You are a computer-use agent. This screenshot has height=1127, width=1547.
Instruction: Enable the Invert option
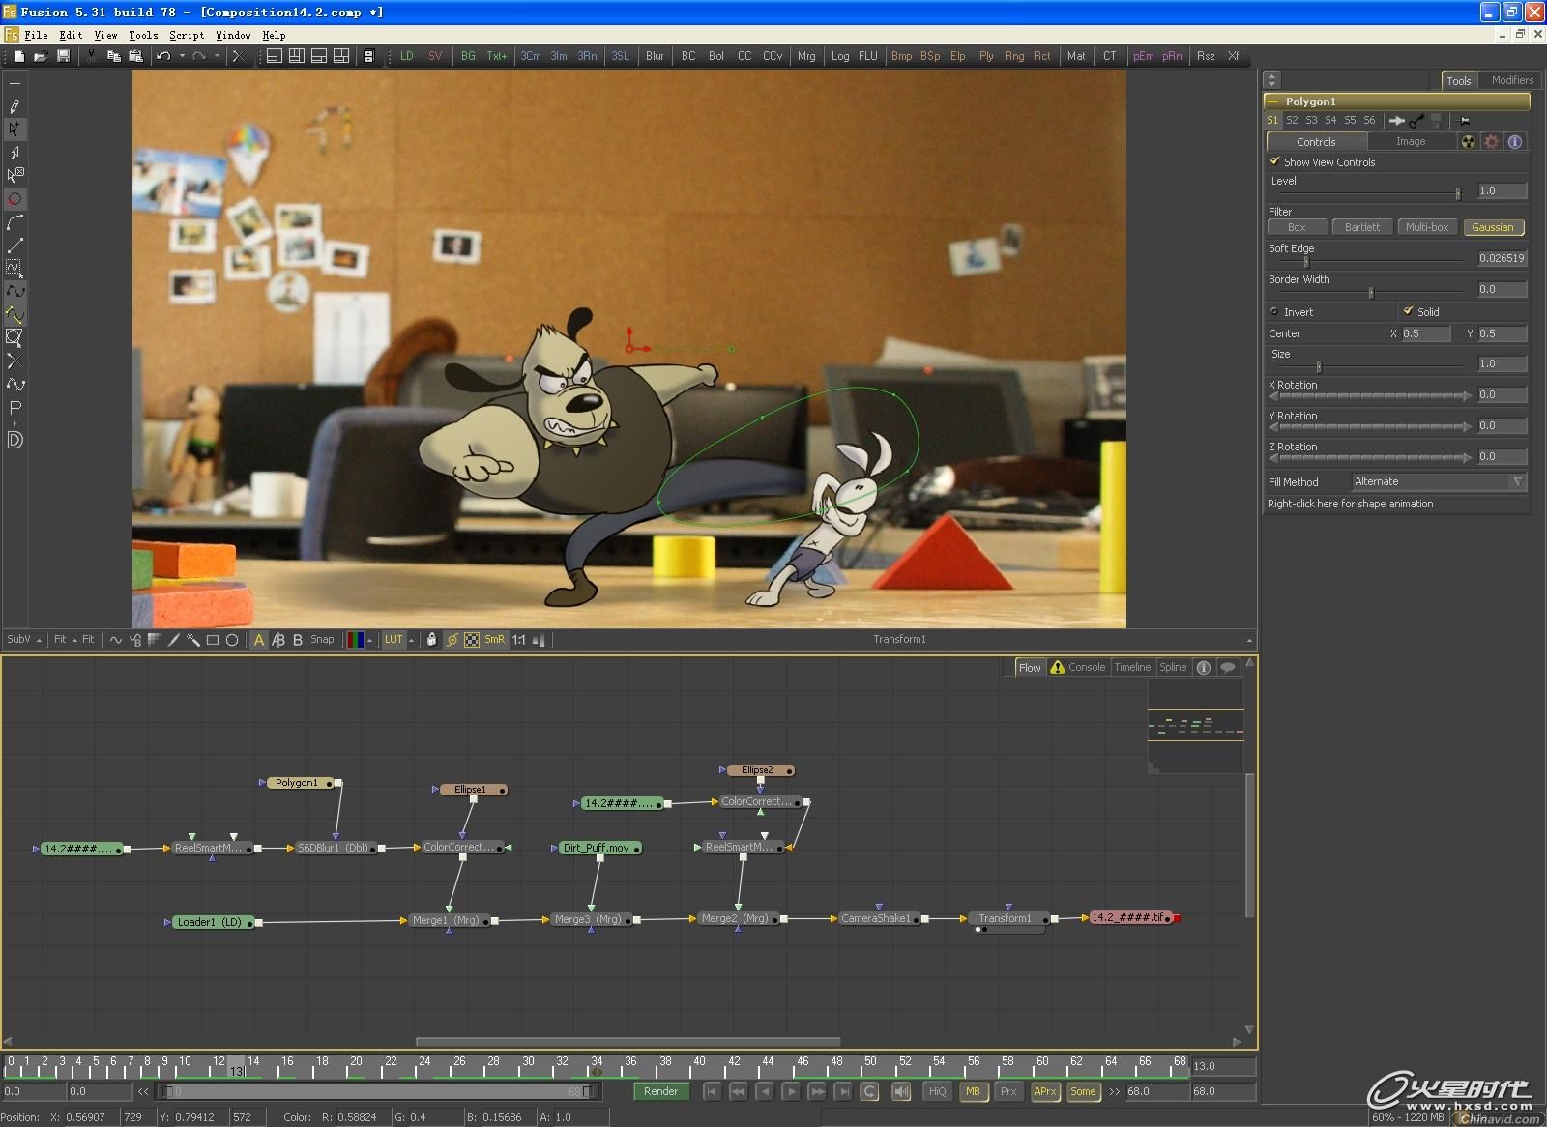(x=1274, y=311)
